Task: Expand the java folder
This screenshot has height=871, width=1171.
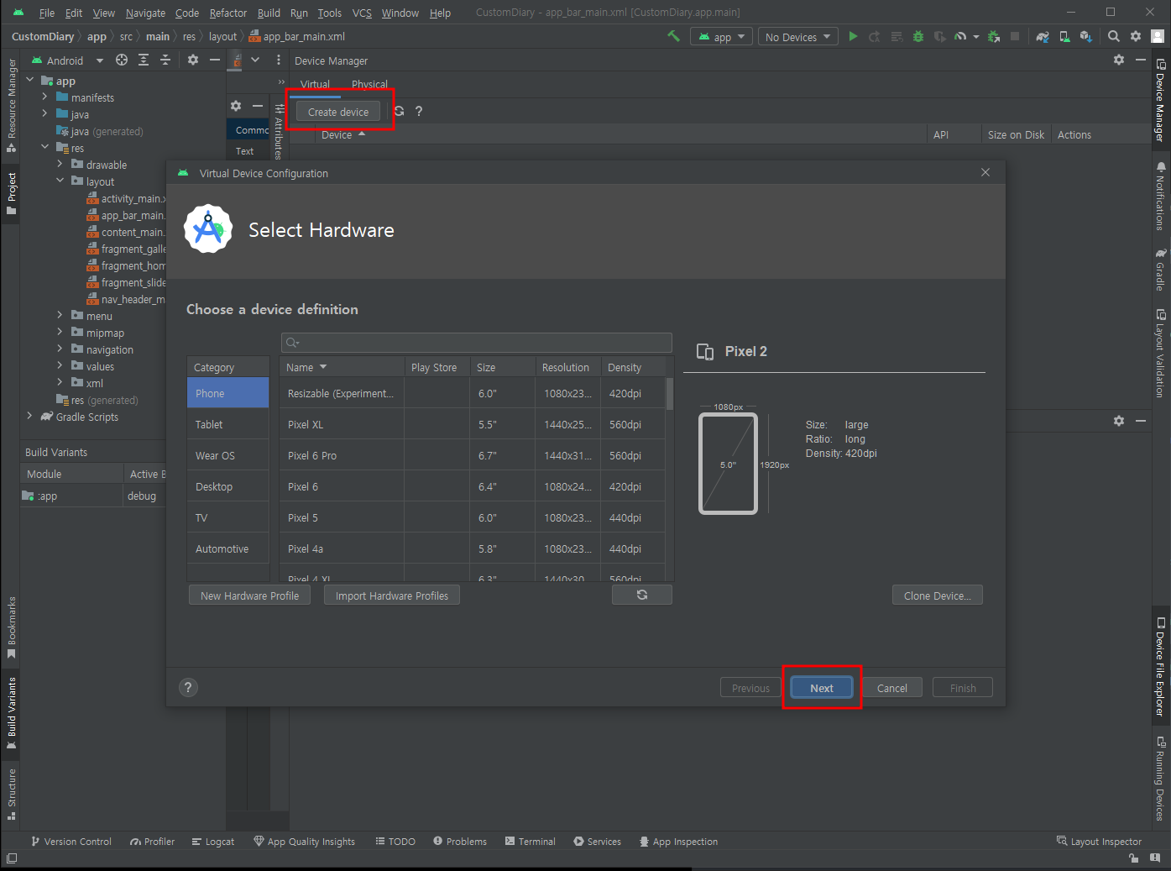Action: pos(44,114)
